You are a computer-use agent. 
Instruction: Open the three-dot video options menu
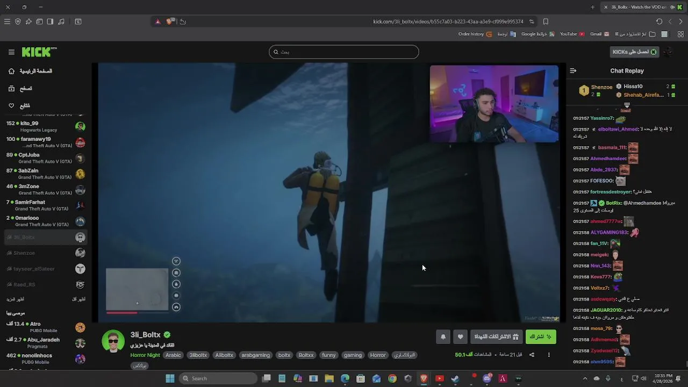point(549,355)
